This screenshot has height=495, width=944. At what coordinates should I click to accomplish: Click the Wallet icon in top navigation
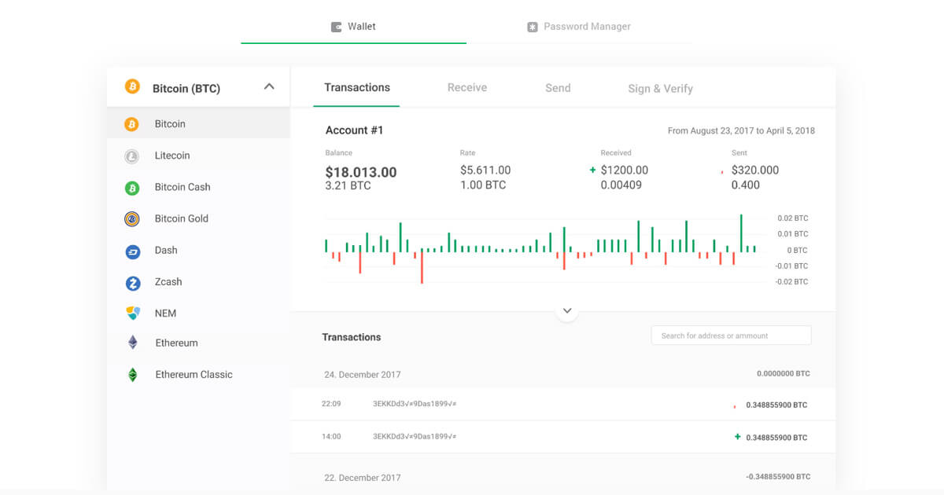point(337,27)
